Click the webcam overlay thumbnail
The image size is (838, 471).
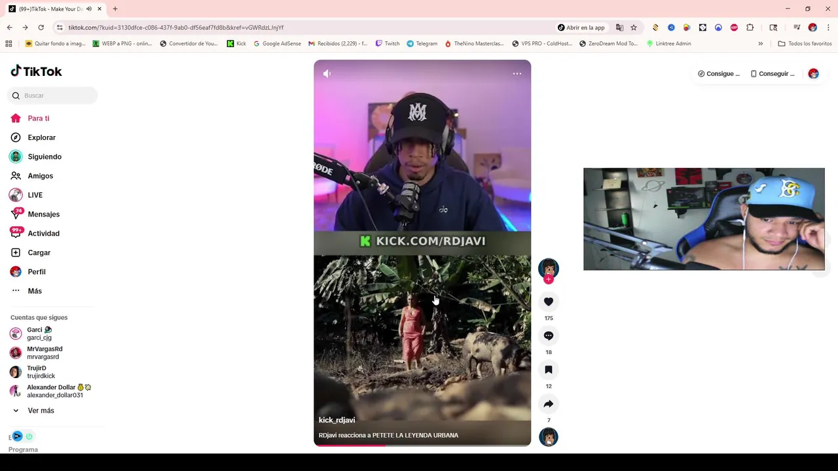point(704,219)
